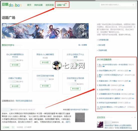Image resolution: width=138 pixels, height=131 pixels.
Task: Click the search magnifier icon
Action: click(133, 5)
